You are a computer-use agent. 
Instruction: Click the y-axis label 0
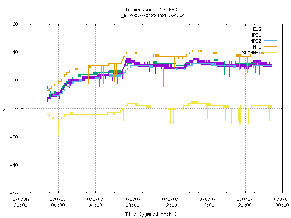(17, 109)
